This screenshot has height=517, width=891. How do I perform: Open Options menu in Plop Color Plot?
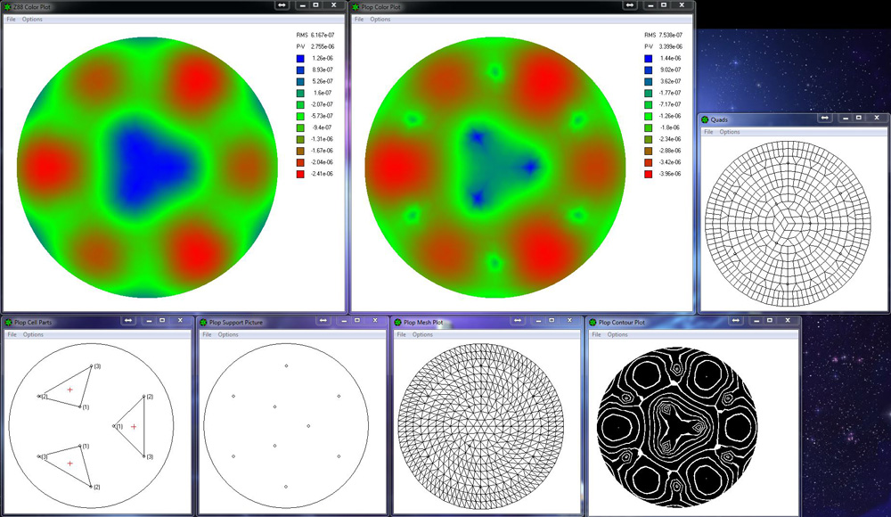coord(380,19)
